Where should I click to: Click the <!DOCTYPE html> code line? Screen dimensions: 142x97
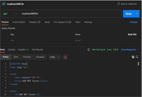point(19,64)
